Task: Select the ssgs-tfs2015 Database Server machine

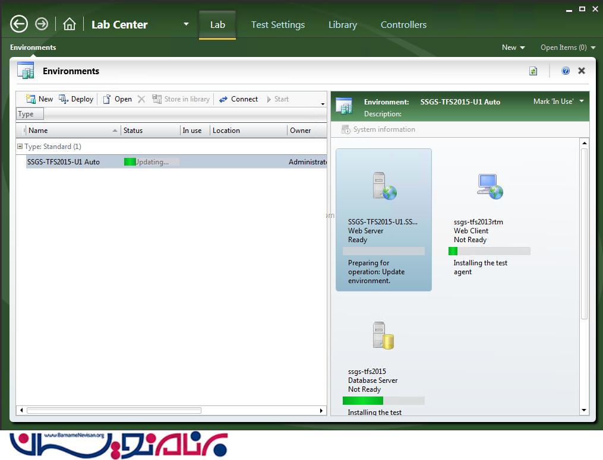Action: [x=383, y=335]
